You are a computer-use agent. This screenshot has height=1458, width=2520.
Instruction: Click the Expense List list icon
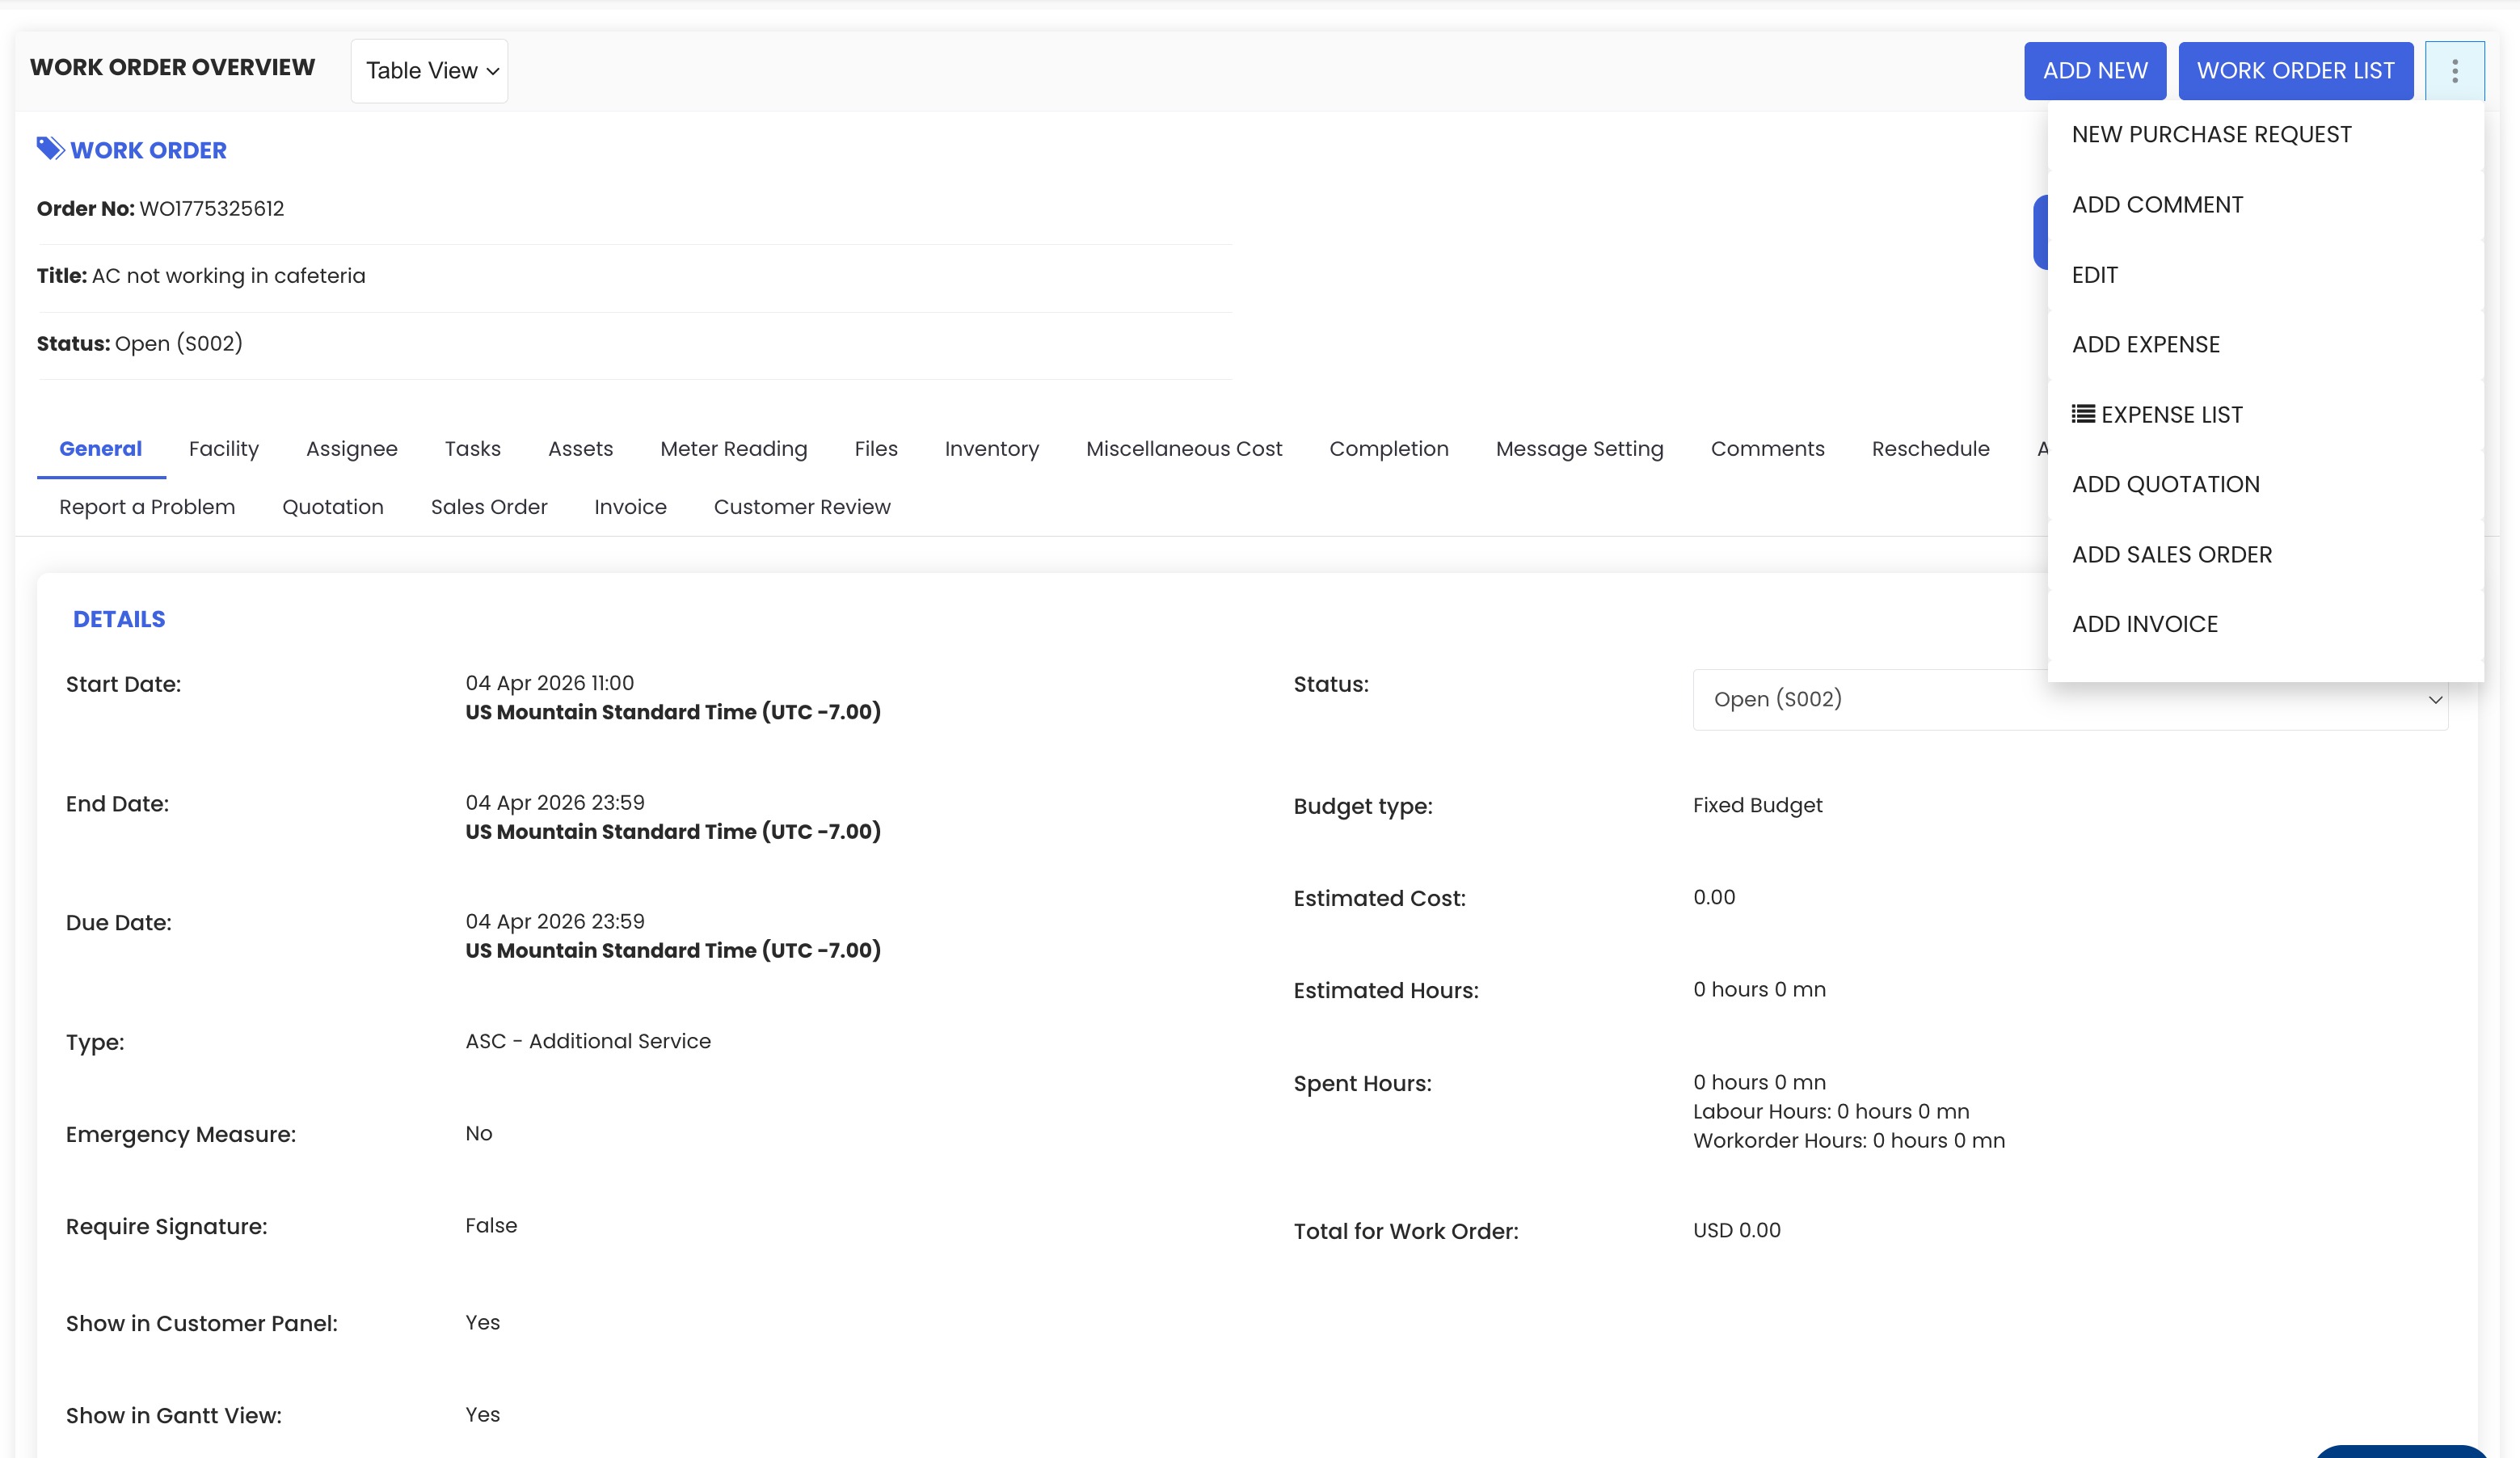[2083, 414]
